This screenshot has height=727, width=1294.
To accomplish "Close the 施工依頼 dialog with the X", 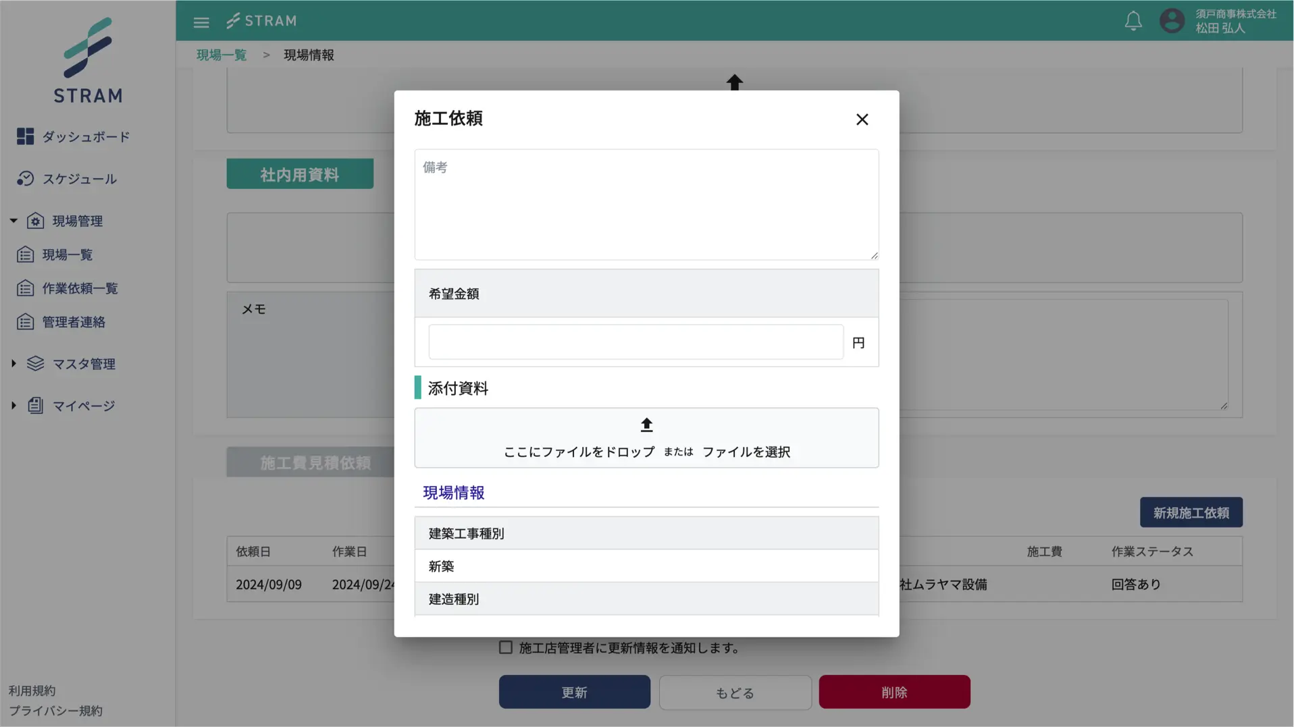I will point(862,119).
